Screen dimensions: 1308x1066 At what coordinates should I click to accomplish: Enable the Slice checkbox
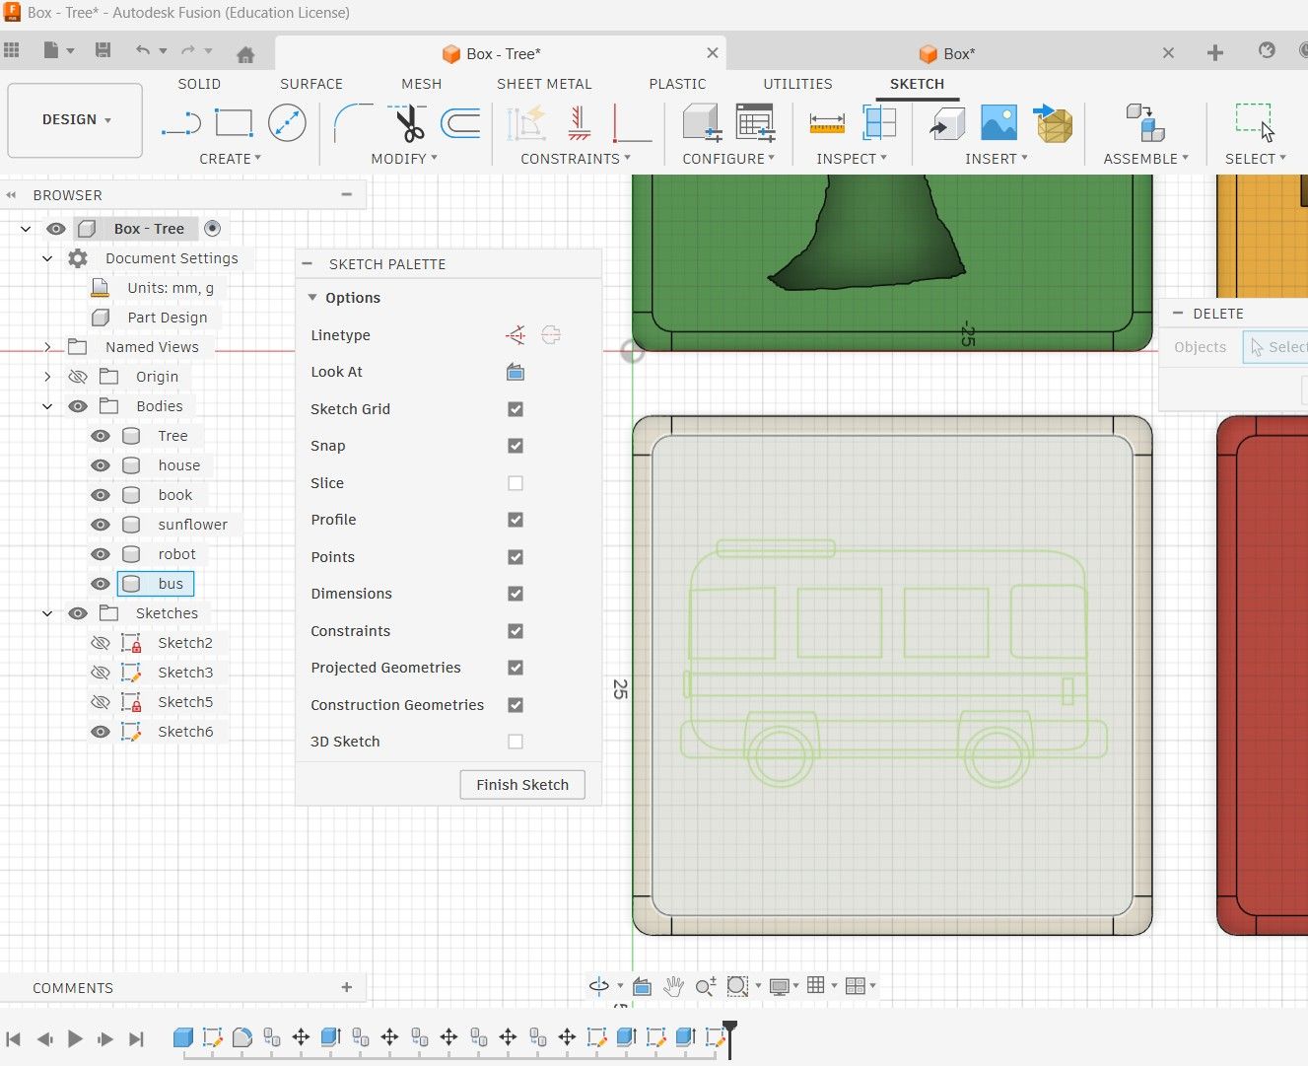pyautogui.click(x=516, y=483)
